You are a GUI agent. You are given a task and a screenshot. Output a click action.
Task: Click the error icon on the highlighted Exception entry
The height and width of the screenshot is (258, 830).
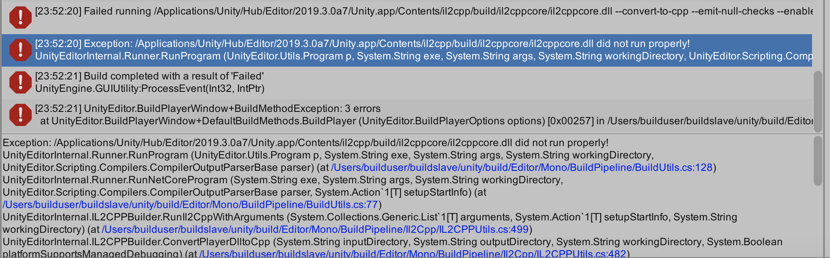[x=20, y=50]
